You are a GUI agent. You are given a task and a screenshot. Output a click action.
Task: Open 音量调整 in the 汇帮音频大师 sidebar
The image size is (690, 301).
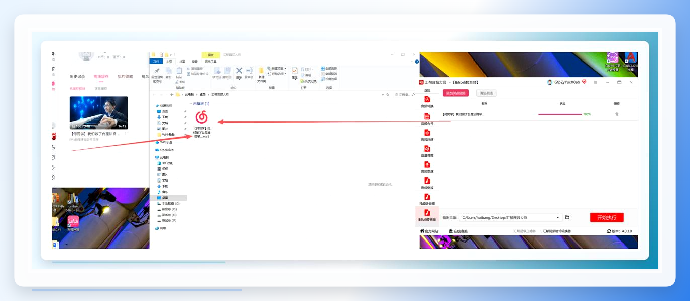click(x=427, y=150)
